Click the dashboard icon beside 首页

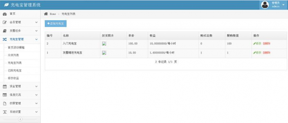pos(5,14)
